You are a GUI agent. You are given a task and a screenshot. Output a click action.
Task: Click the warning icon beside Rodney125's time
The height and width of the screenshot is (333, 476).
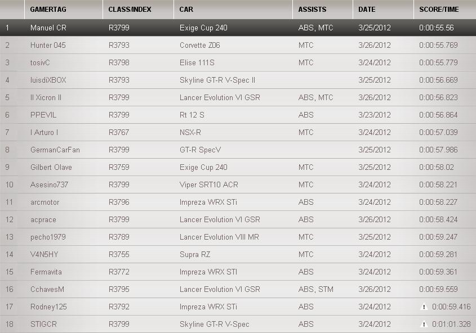coord(424,307)
